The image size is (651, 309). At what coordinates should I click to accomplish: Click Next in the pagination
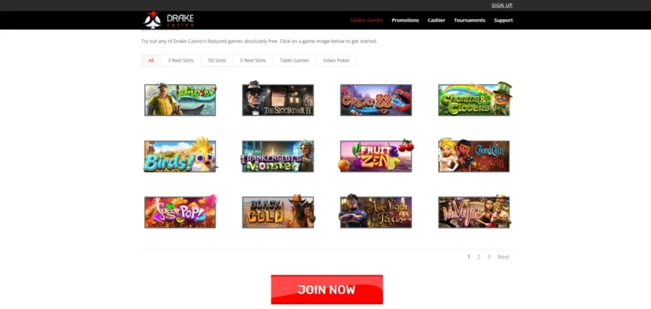(504, 257)
